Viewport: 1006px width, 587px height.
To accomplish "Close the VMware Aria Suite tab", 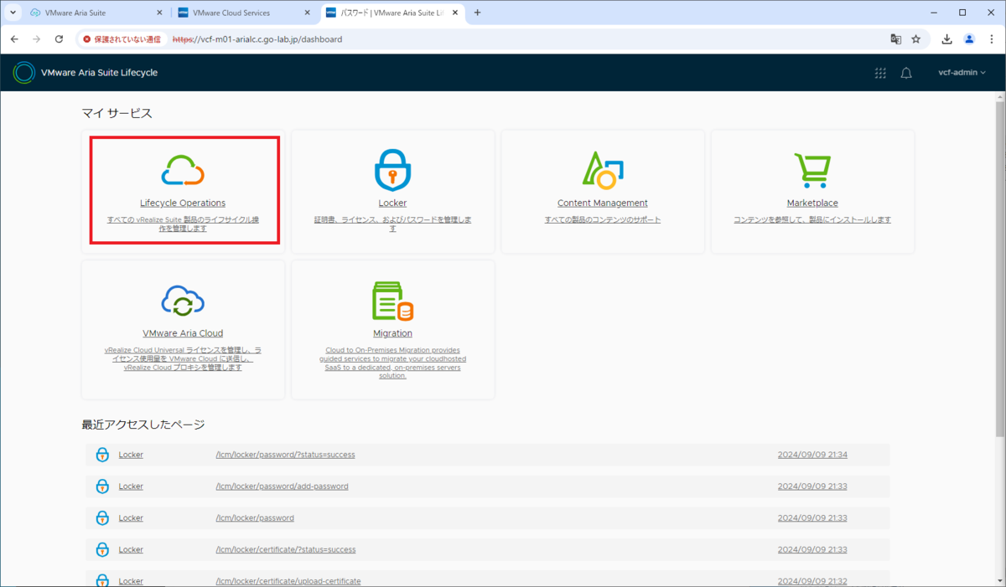I will click(x=158, y=13).
